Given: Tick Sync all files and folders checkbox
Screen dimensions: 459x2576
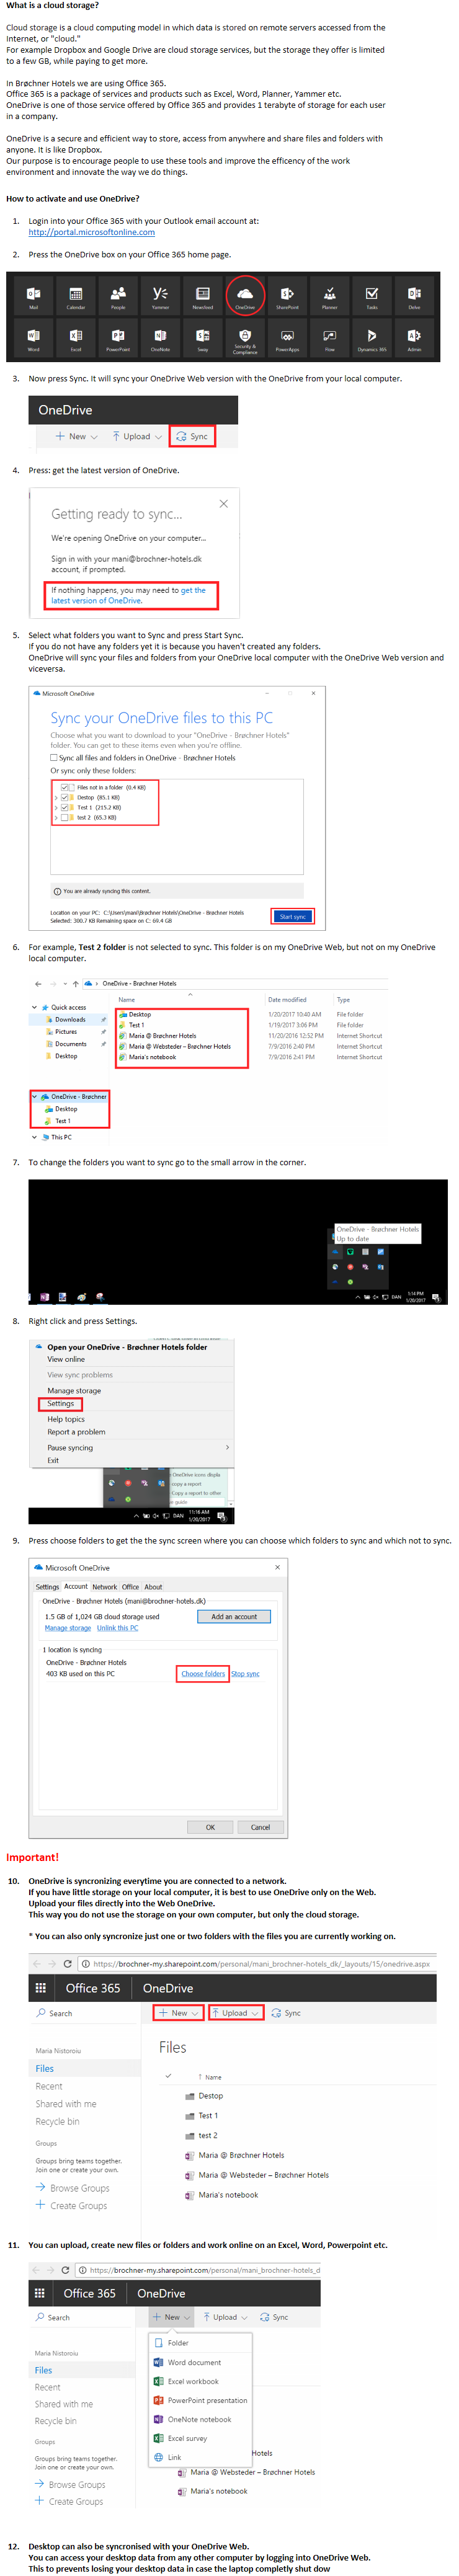Looking at the screenshot, I should (54, 759).
